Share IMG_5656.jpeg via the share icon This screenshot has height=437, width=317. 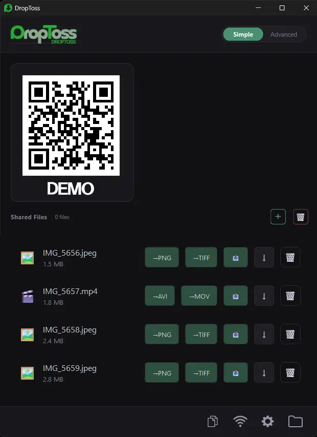tap(236, 257)
